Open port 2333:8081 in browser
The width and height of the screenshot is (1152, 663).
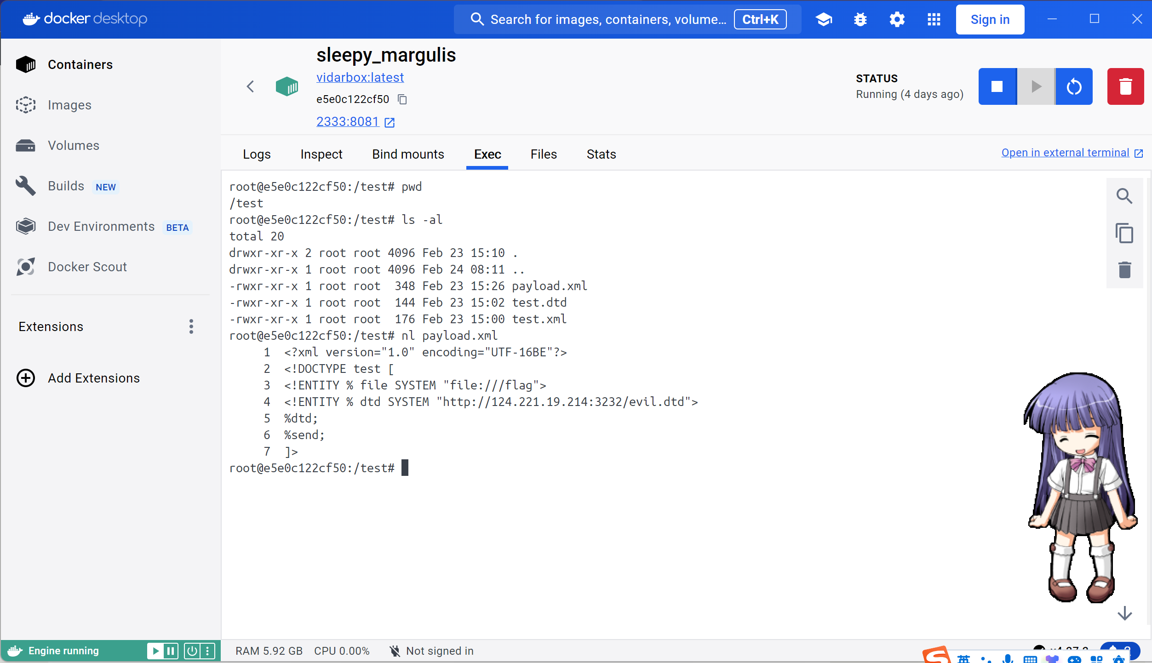pyautogui.click(x=355, y=122)
